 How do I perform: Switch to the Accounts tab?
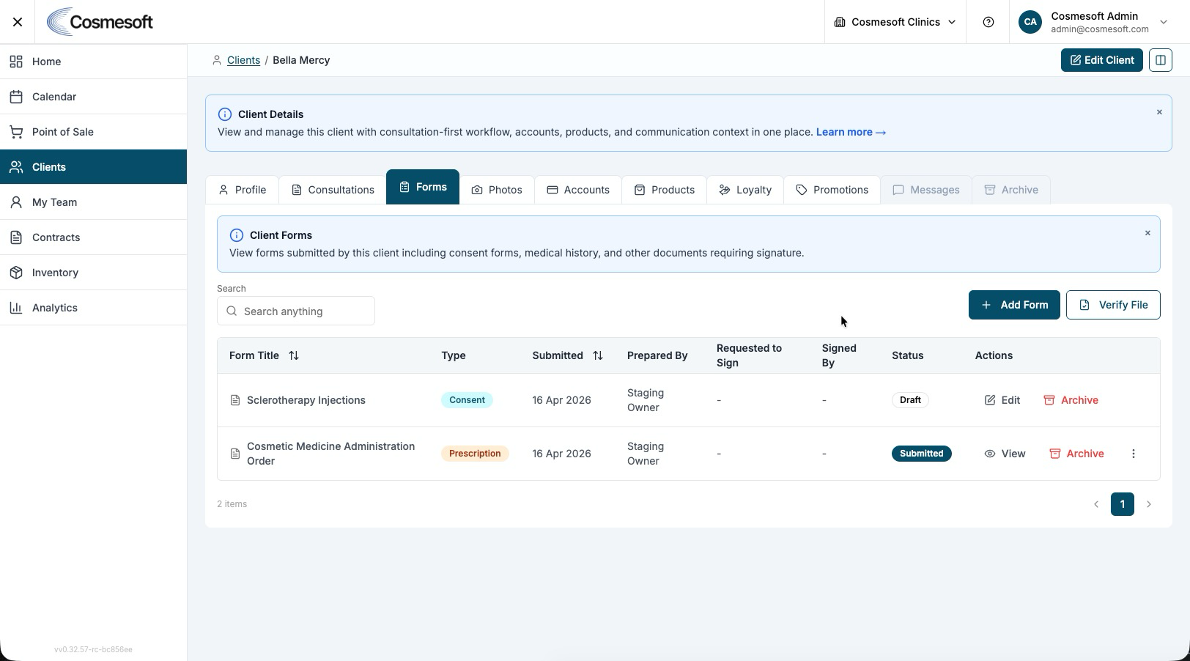point(578,190)
